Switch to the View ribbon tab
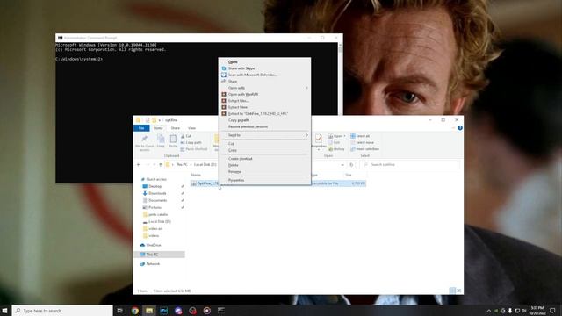This screenshot has width=562, height=316. [191, 128]
